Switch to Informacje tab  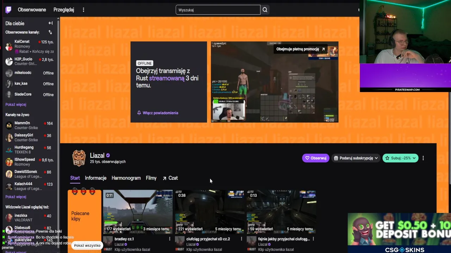(x=95, y=178)
